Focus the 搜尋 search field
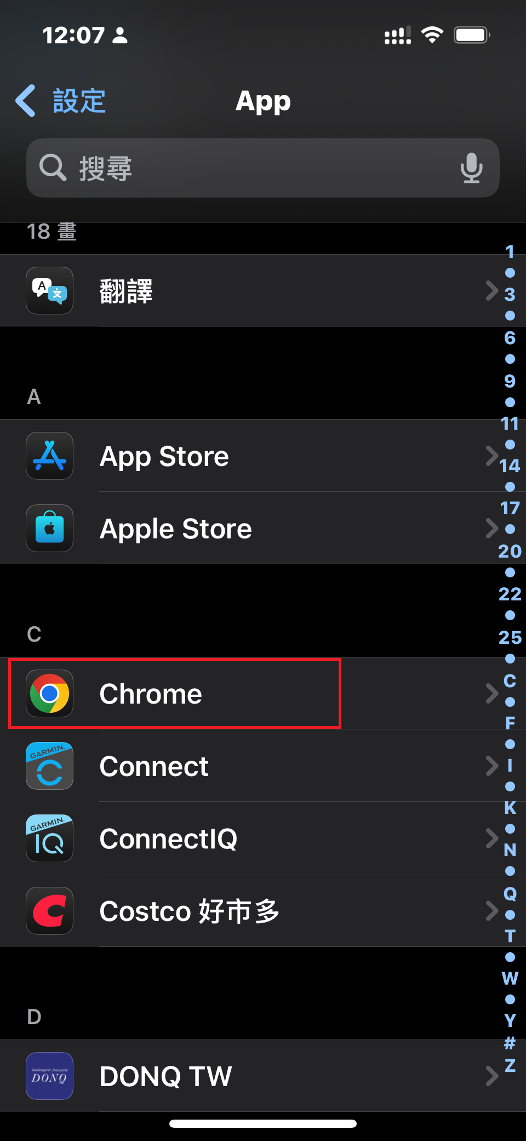The width and height of the screenshot is (526, 1141). [263, 168]
